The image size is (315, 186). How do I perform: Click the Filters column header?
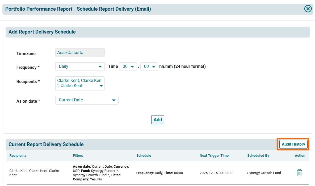pyautogui.click(x=78, y=156)
